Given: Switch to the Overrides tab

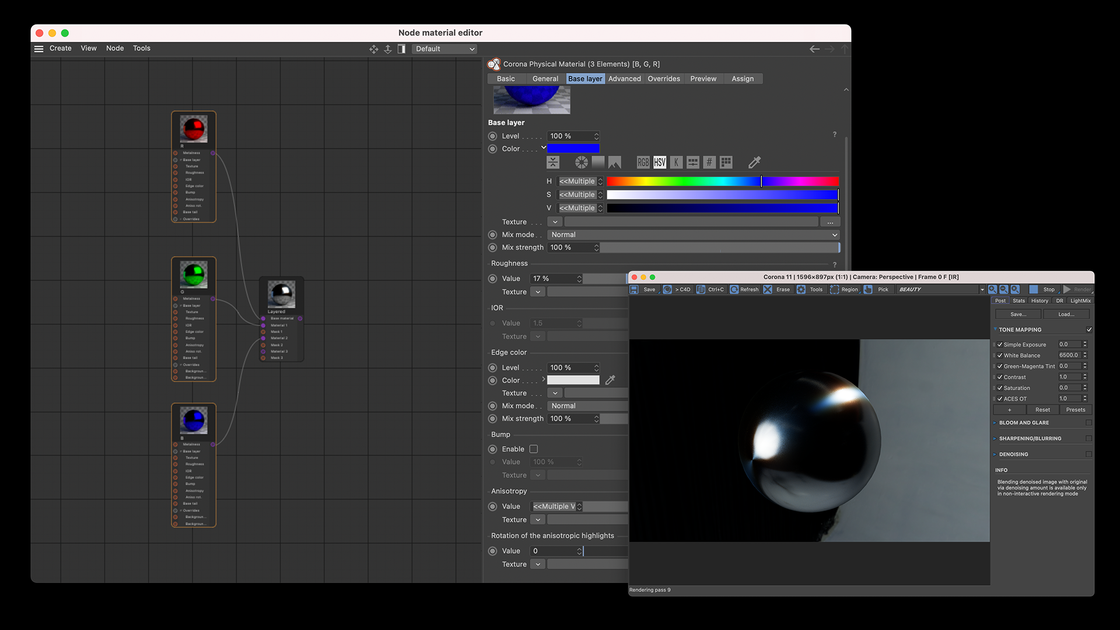Looking at the screenshot, I should coord(664,79).
